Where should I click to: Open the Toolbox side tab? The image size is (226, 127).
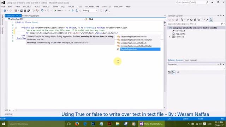pos(2,31)
